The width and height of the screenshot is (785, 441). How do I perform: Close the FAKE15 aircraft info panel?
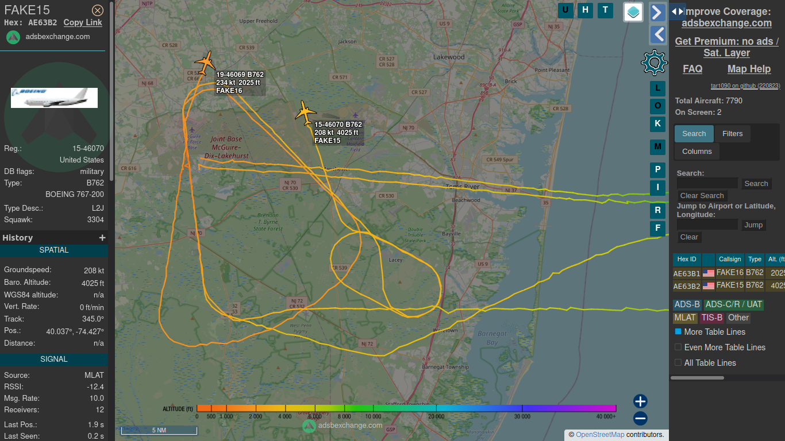98,10
